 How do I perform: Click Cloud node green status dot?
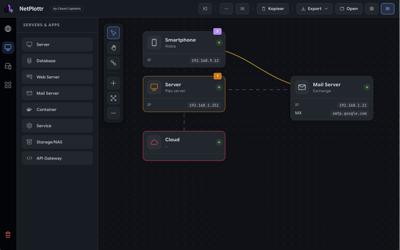tap(219, 142)
